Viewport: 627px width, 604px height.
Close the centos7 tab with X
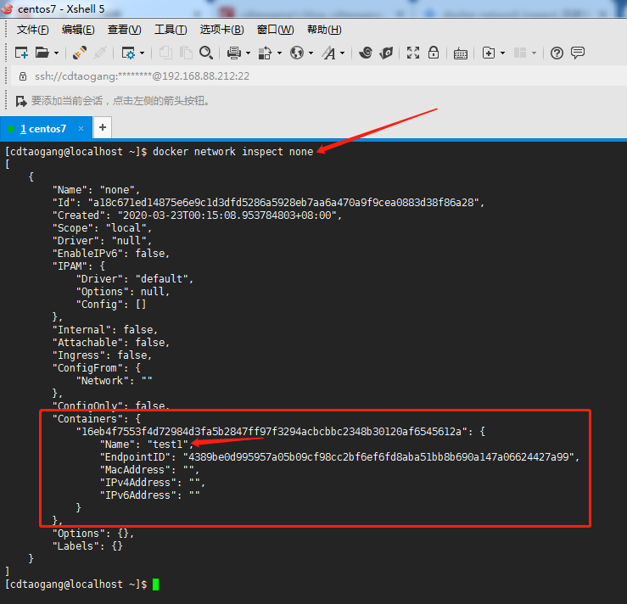click(81, 128)
